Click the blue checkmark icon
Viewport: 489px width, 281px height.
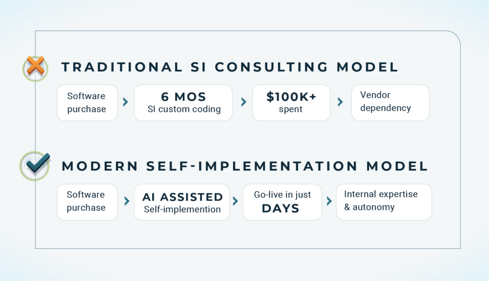pos(38,163)
